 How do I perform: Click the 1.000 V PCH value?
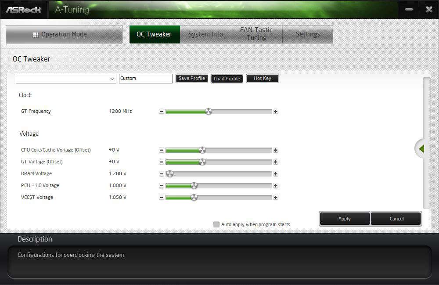(118, 185)
